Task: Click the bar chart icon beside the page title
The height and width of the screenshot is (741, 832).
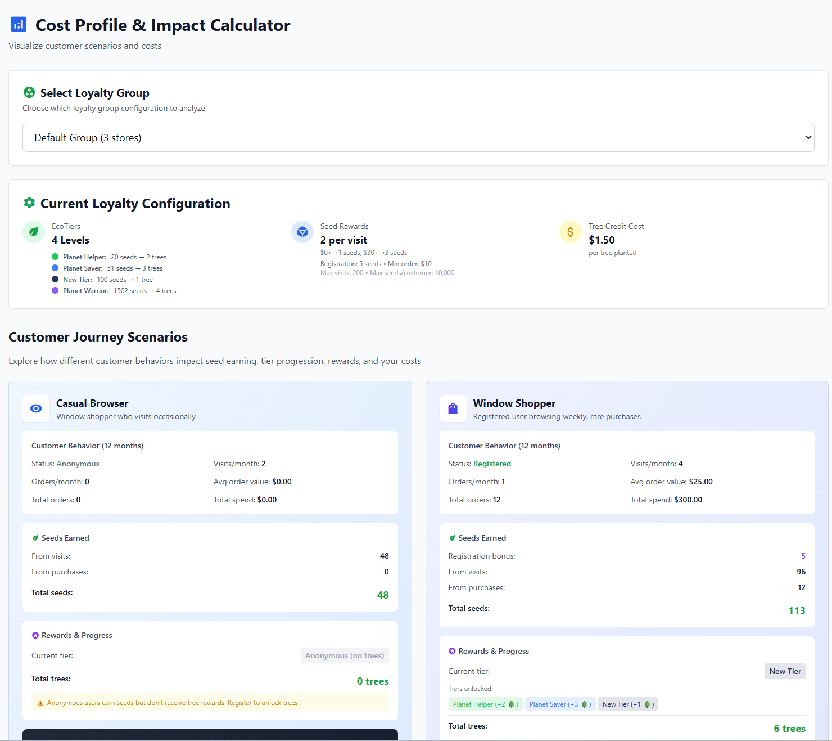Action: pos(19,24)
